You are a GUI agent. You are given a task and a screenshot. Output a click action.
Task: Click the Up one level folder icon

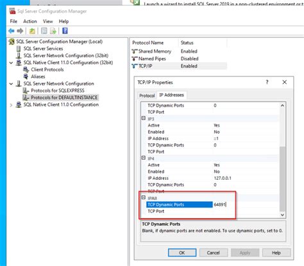pyautogui.click(x=32, y=31)
